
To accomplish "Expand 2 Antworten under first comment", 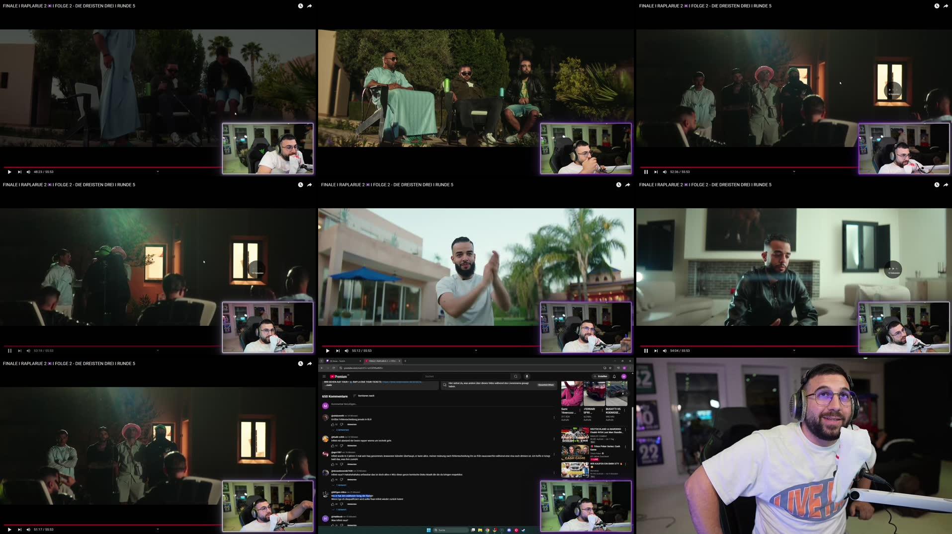I will click(x=341, y=430).
